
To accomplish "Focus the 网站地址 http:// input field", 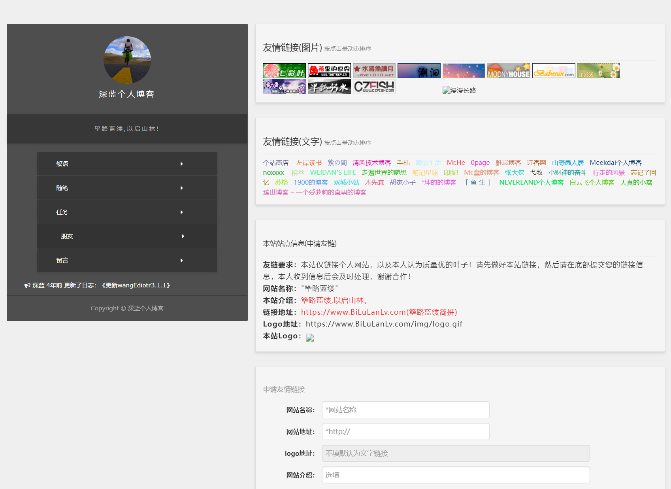I will click(x=406, y=432).
